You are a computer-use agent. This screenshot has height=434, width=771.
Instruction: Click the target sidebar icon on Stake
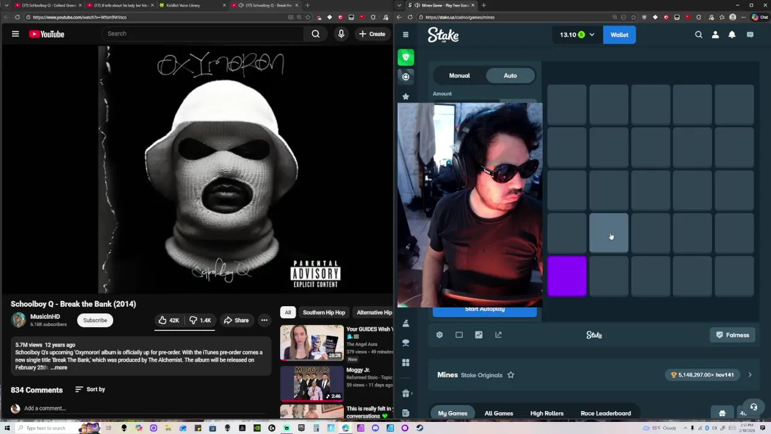406,77
